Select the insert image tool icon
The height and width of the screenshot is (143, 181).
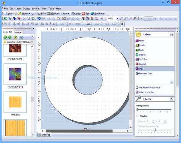pyautogui.click(x=5, y=19)
